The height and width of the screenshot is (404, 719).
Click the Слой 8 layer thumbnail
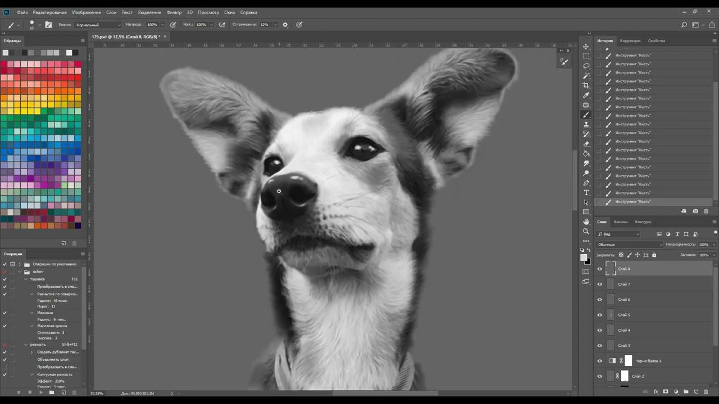tap(611, 269)
